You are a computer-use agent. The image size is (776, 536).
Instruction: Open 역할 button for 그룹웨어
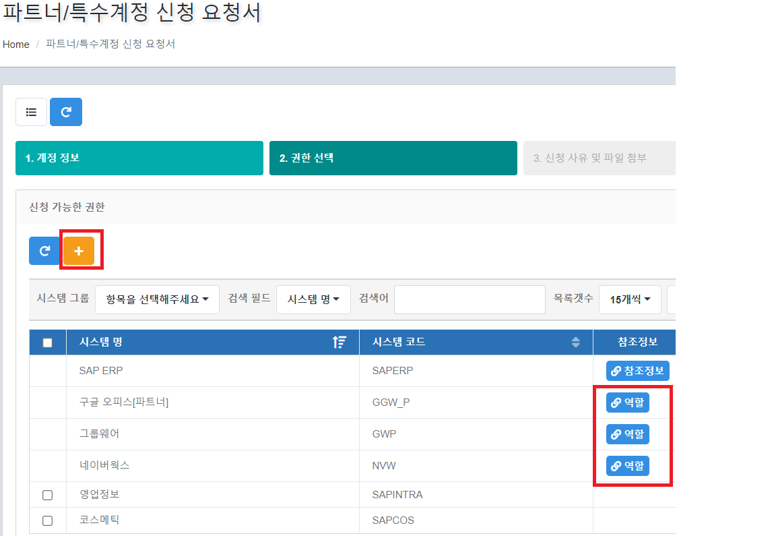point(628,434)
